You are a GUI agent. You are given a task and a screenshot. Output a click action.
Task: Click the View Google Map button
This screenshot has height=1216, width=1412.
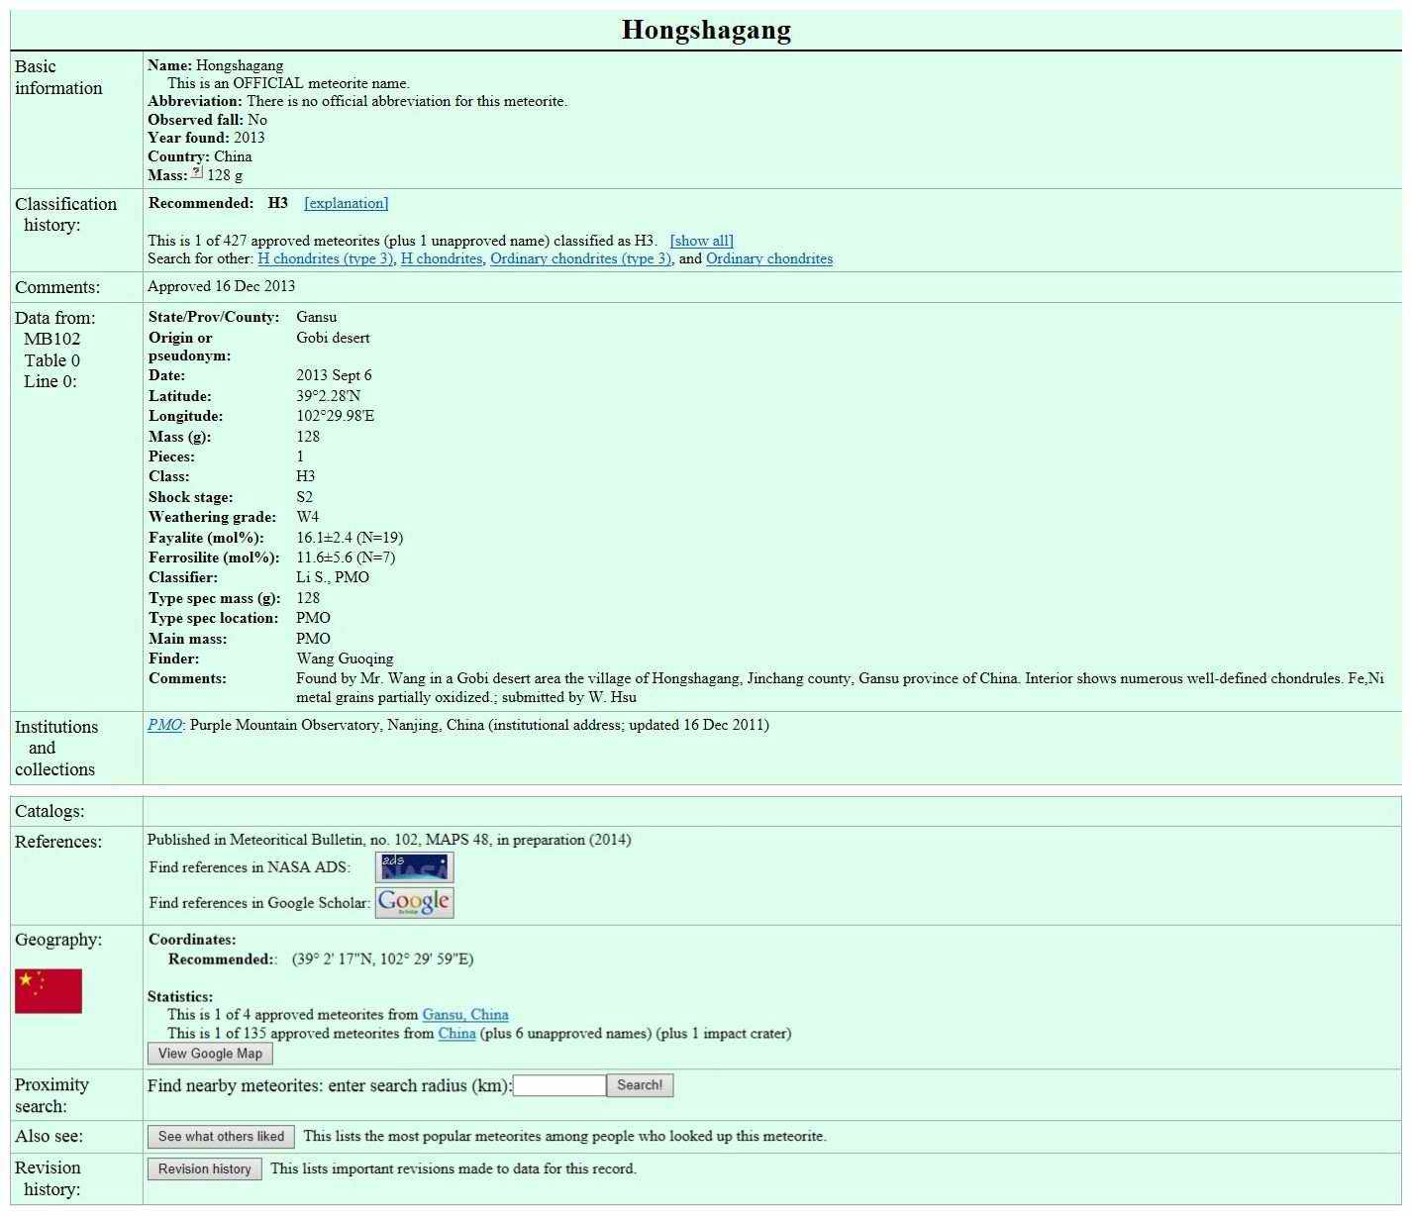coord(210,1054)
